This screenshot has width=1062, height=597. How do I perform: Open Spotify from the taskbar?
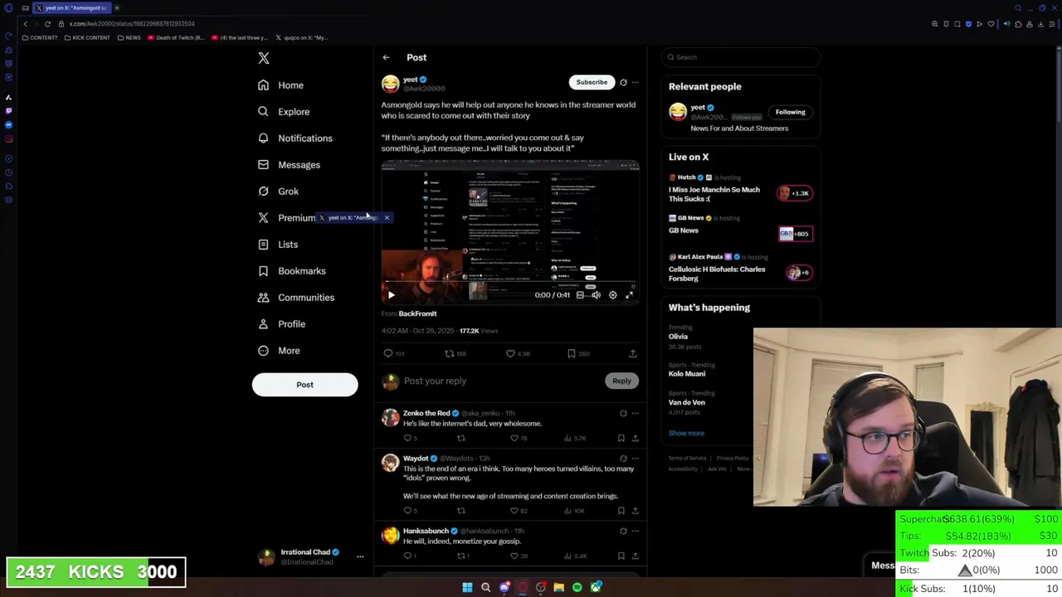(577, 587)
